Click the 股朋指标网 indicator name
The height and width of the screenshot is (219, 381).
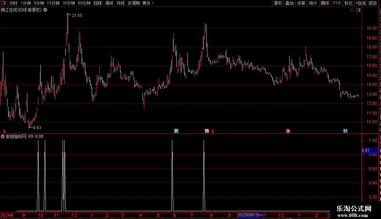[x=16, y=136]
